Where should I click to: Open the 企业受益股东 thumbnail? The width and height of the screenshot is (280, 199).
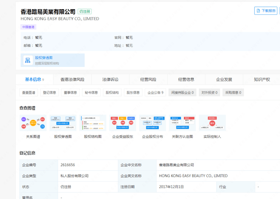pyautogui.click(x=122, y=123)
